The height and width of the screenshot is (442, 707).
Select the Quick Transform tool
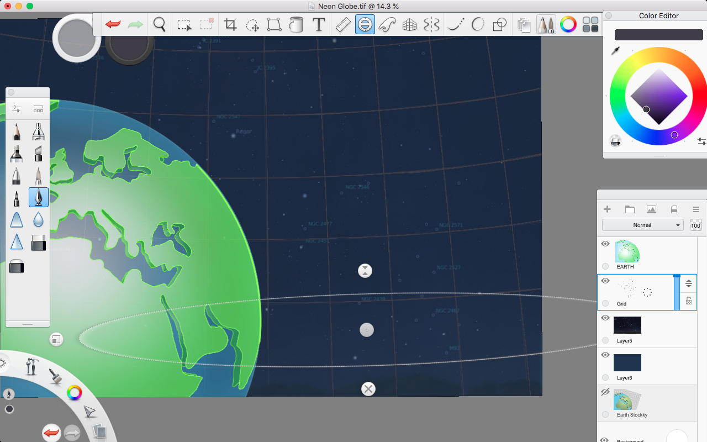pos(252,25)
